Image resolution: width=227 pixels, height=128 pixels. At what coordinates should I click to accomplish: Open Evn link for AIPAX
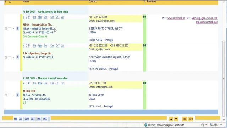pos(45,17)
